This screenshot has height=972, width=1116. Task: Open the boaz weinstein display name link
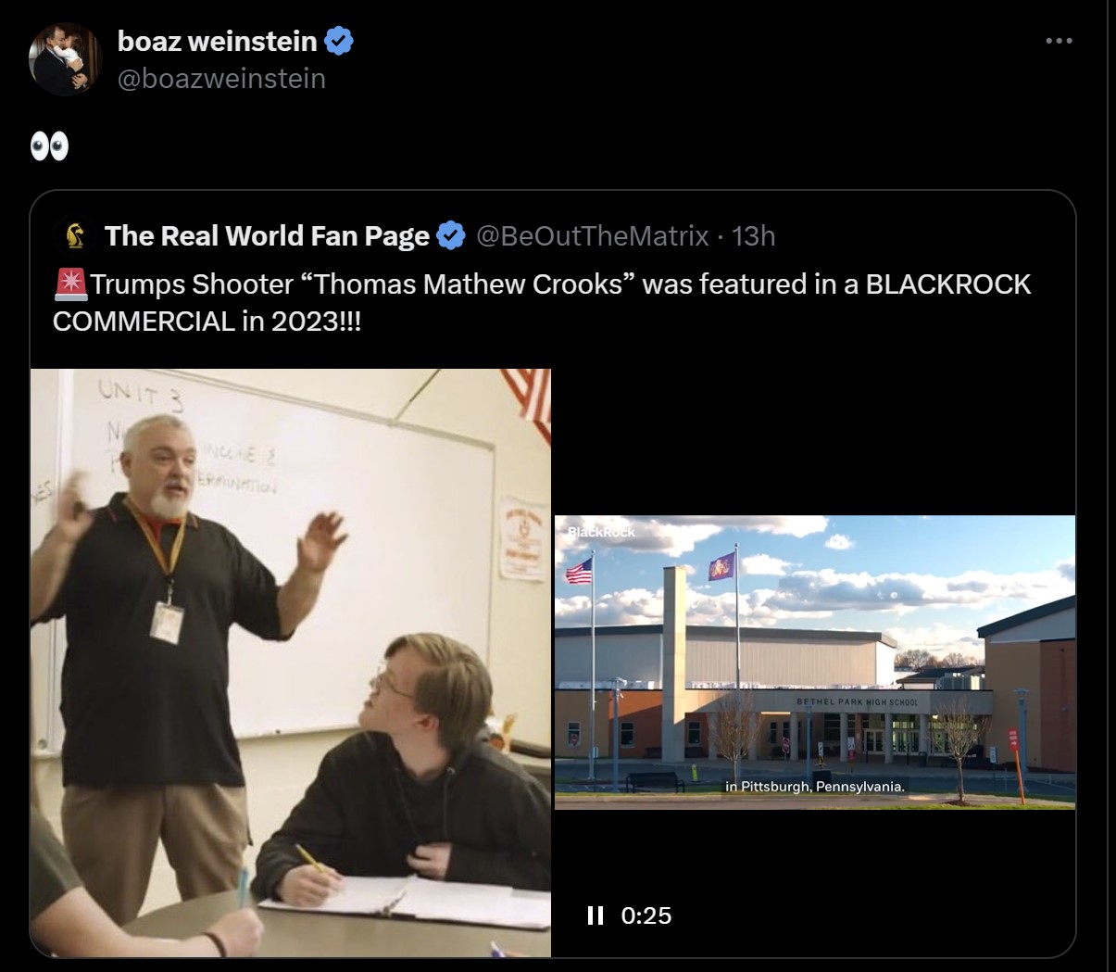click(x=218, y=41)
